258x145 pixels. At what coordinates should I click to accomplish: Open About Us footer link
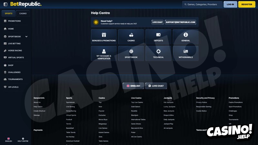click(37, 102)
